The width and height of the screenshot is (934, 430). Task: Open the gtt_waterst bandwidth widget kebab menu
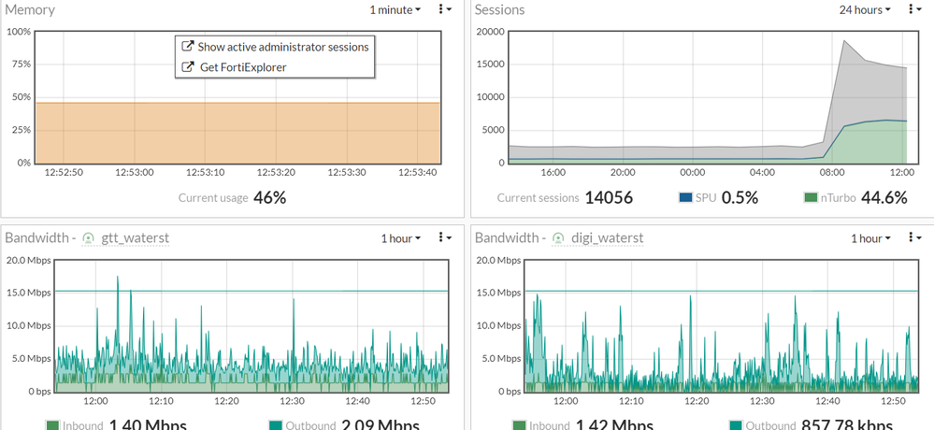coord(444,237)
